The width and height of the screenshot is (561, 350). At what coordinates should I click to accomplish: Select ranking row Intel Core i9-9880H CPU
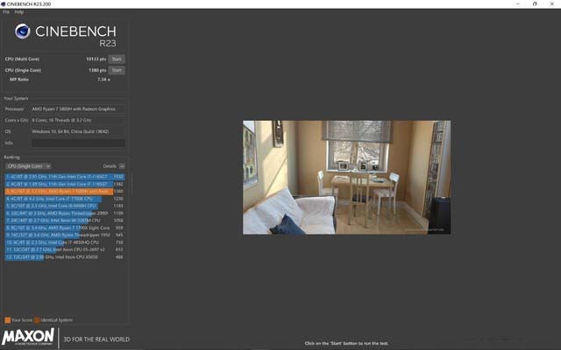[x=65, y=206]
